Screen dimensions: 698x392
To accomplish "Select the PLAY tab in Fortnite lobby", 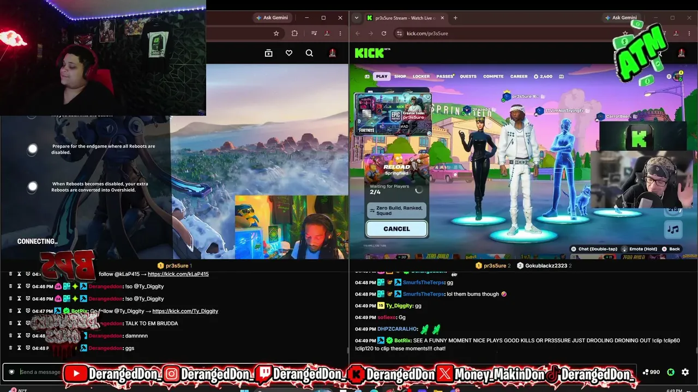I will (x=382, y=76).
